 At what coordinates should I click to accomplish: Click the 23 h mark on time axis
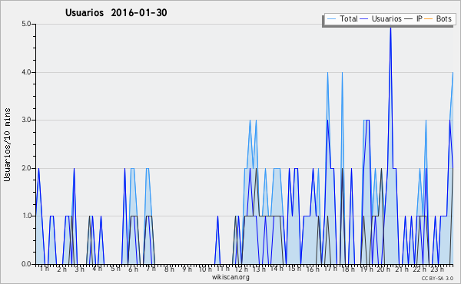point(438,269)
